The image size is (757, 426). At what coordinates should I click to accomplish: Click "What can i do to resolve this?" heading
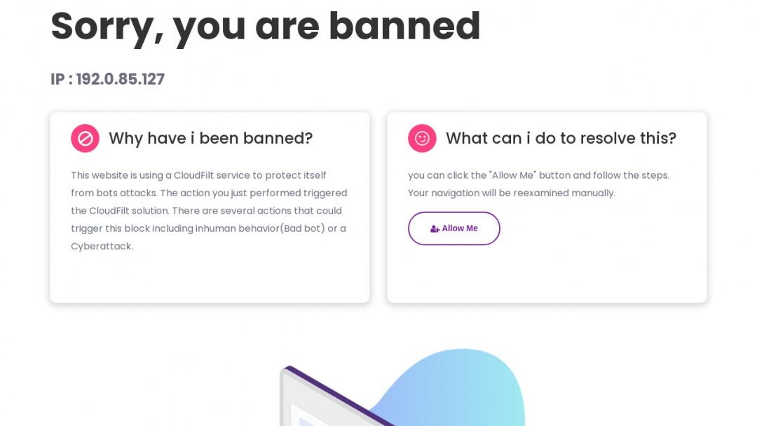(x=561, y=138)
